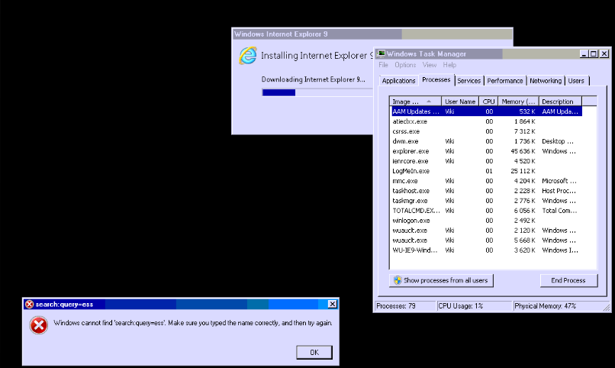Click Show processes from all users

point(441,280)
